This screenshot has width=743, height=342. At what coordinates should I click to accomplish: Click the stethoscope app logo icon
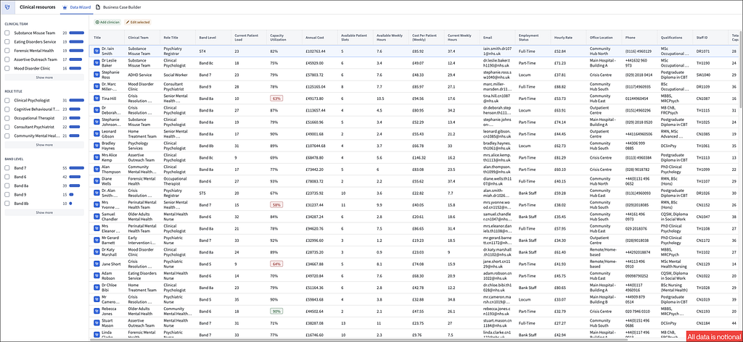pyautogui.click(x=7, y=7)
